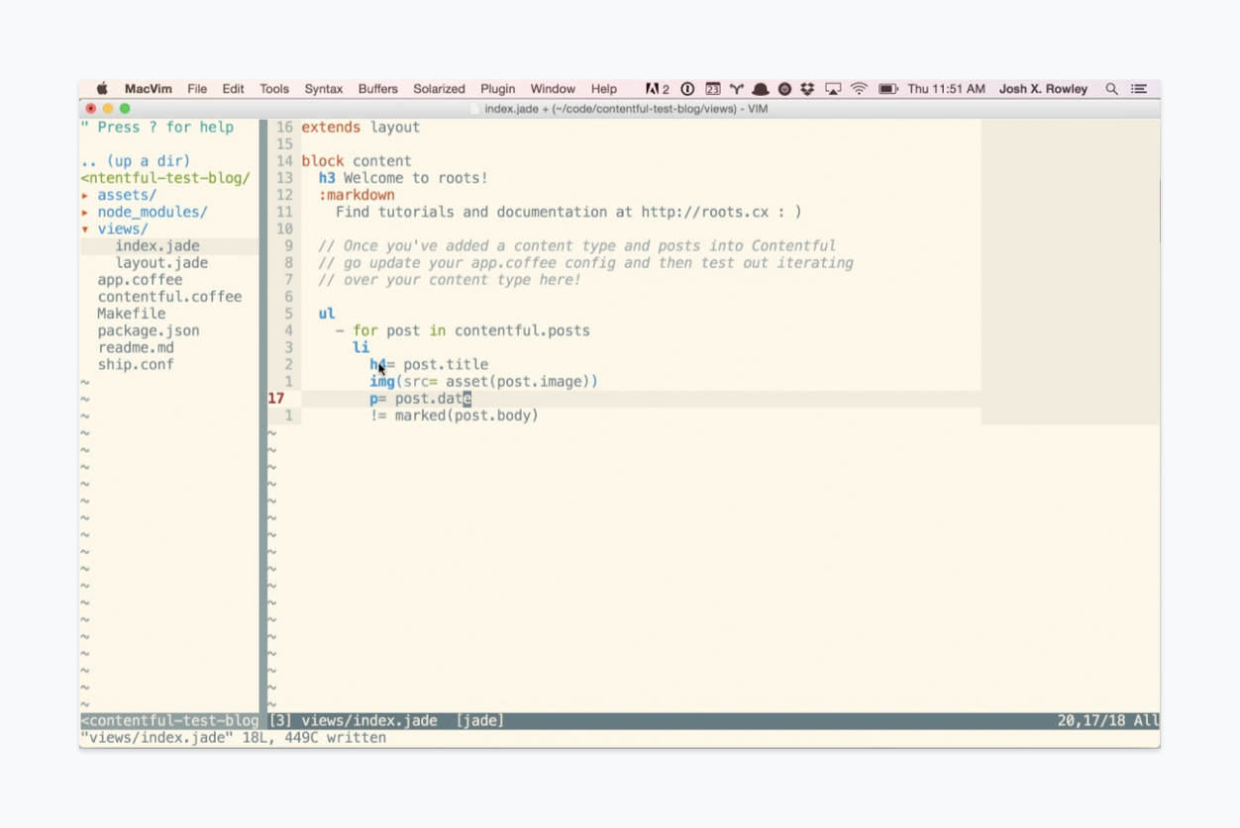Open layout.jade in the file tree
1240x828 pixels.
[161, 263]
